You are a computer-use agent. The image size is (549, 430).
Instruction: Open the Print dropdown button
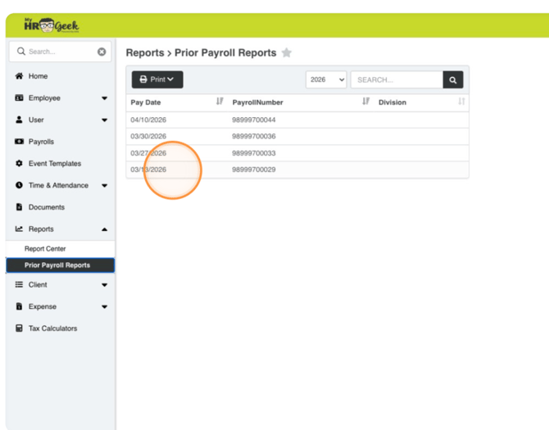point(157,79)
